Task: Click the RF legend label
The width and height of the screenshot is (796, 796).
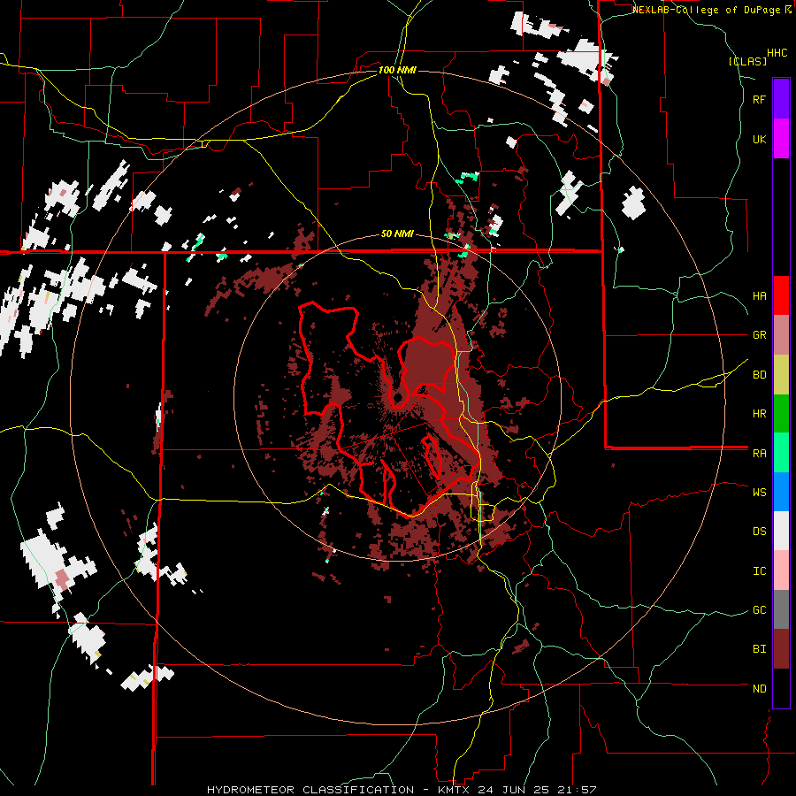Action: [759, 99]
